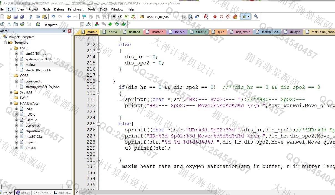The image size is (335, 195).
Task: Select startup_stm32f10x_hd.s in CORE folder
Action: click(42, 87)
